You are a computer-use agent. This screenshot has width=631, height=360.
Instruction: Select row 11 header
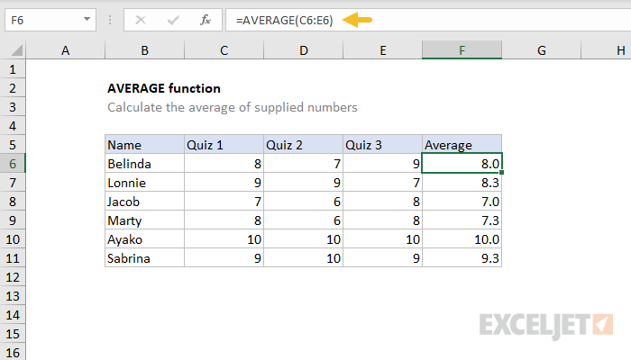(x=13, y=257)
